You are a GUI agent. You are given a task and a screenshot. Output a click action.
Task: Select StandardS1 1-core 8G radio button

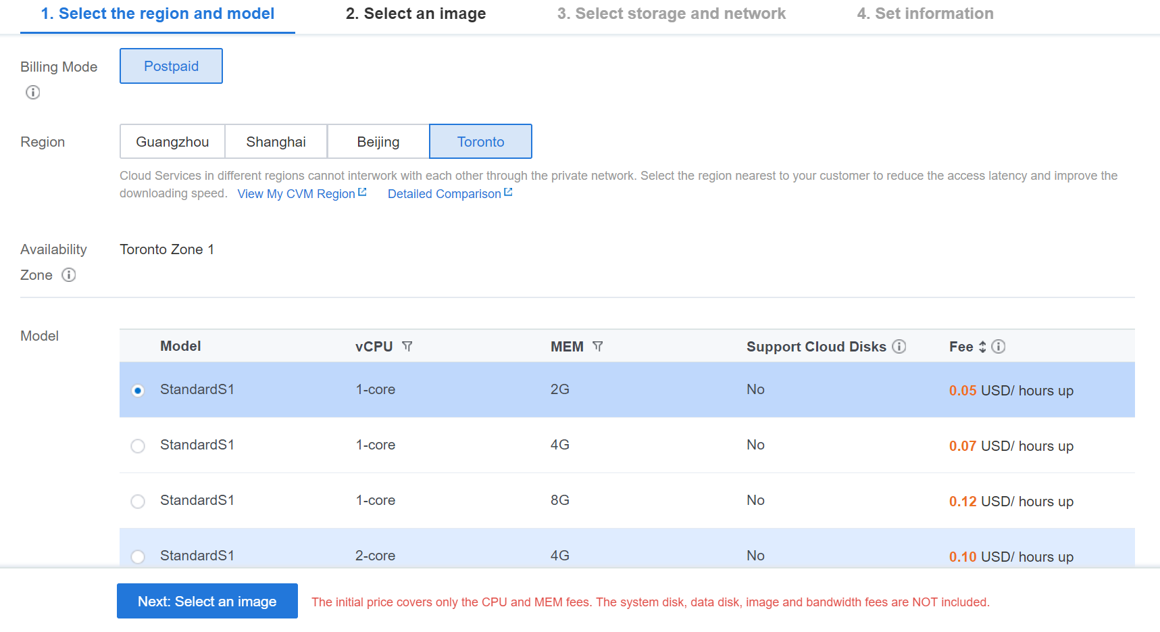(x=138, y=502)
